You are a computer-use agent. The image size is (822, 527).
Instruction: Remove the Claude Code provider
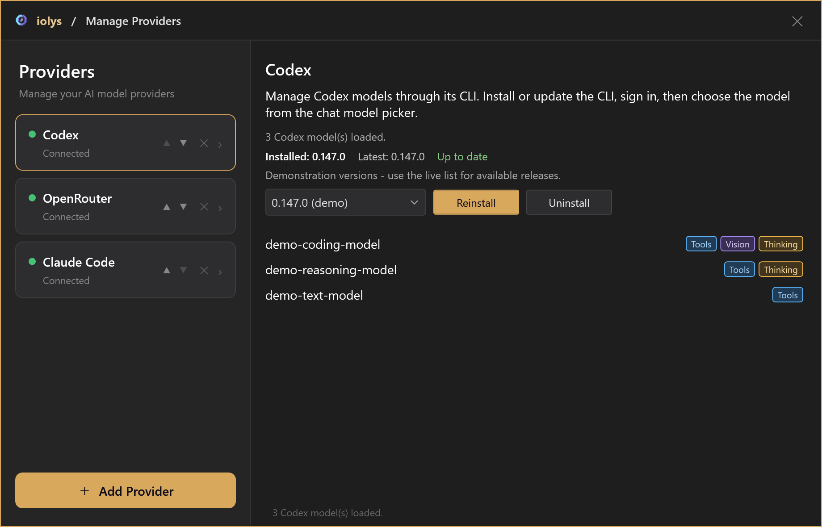pyautogui.click(x=204, y=271)
